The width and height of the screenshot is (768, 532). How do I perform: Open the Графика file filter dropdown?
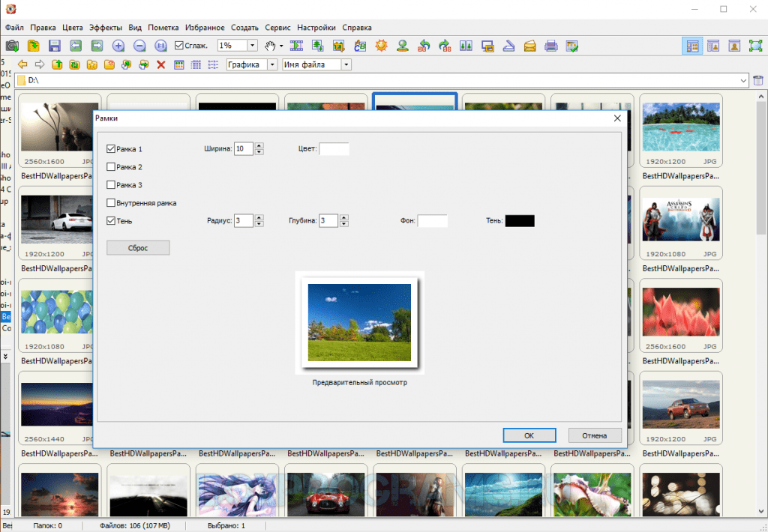coord(273,64)
